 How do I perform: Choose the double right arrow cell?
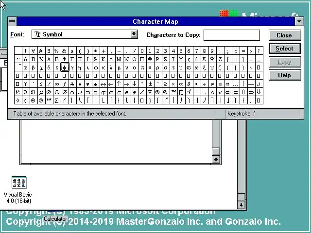pos(251,92)
